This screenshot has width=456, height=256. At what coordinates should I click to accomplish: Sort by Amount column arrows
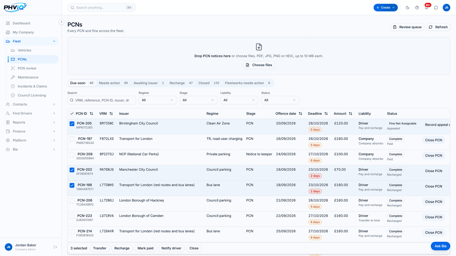coord(351,113)
